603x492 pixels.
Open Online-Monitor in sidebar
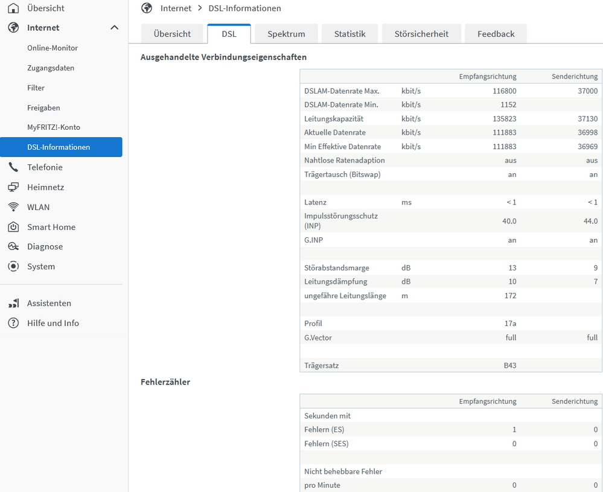click(x=53, y=48)
